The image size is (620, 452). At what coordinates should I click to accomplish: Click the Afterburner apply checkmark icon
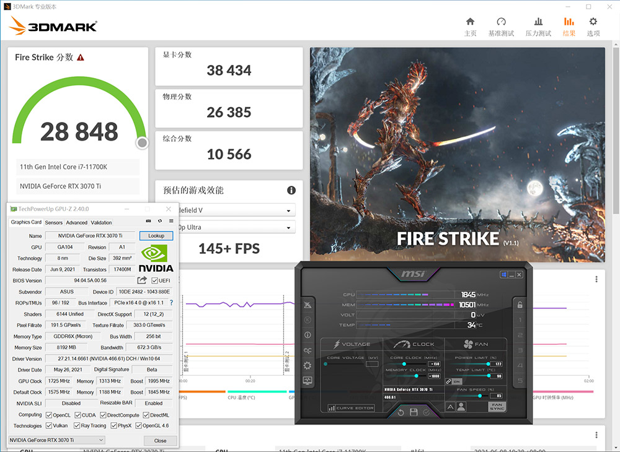[427, 412]
